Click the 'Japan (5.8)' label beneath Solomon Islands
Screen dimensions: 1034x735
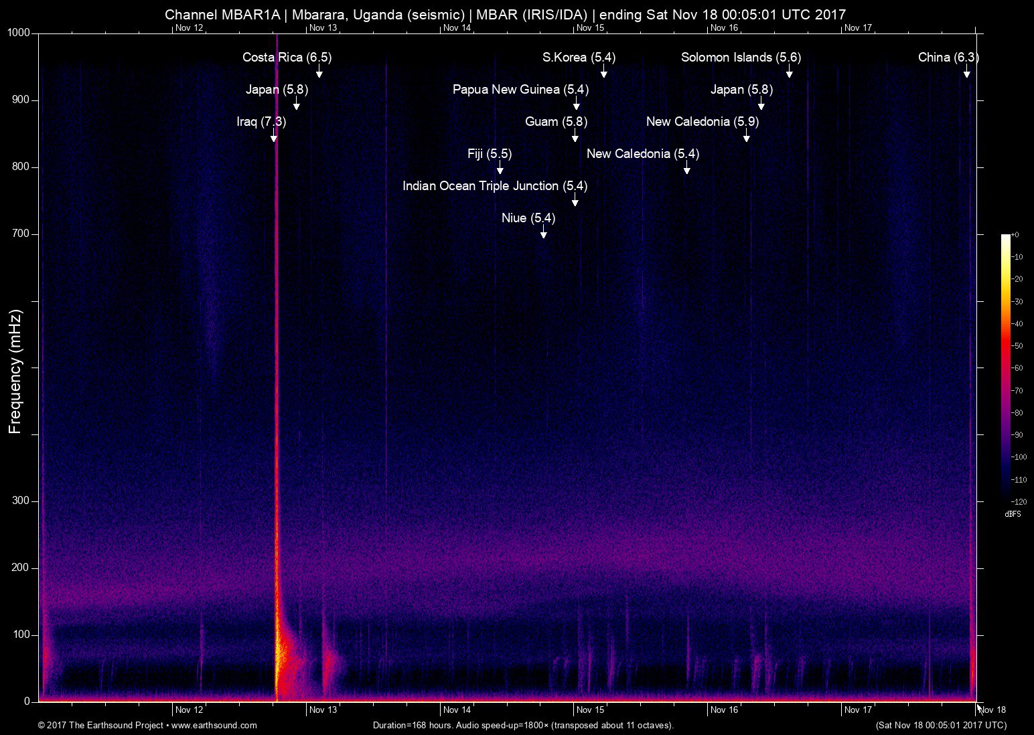pos(741,89)
